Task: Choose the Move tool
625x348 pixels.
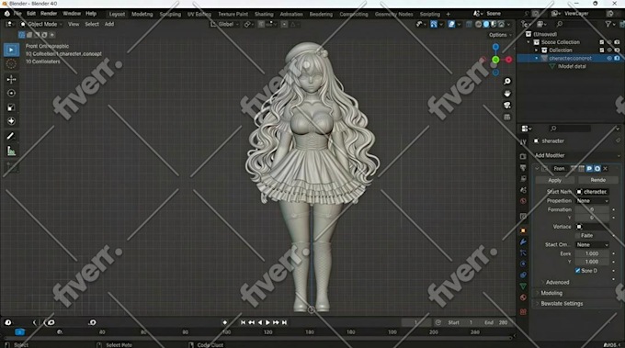Action: [x=11, y=79]
